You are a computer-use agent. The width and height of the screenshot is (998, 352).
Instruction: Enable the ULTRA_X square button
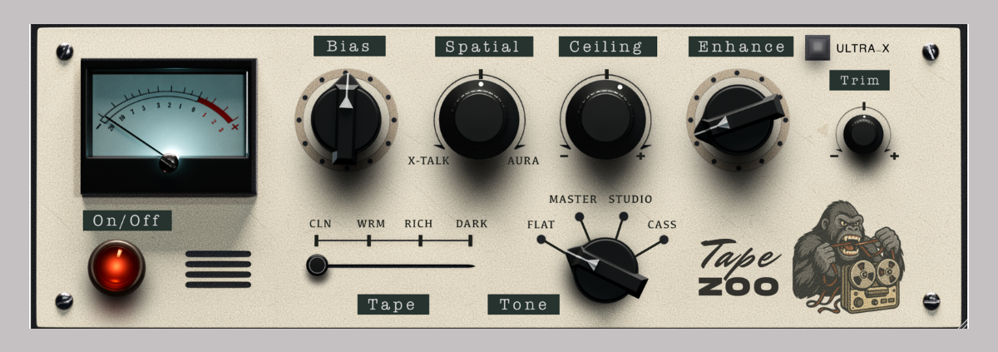818,47
